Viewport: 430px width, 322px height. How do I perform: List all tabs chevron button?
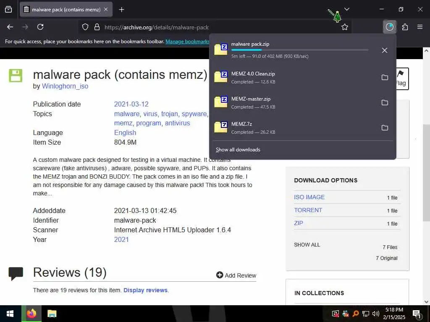tap(347, 9)
